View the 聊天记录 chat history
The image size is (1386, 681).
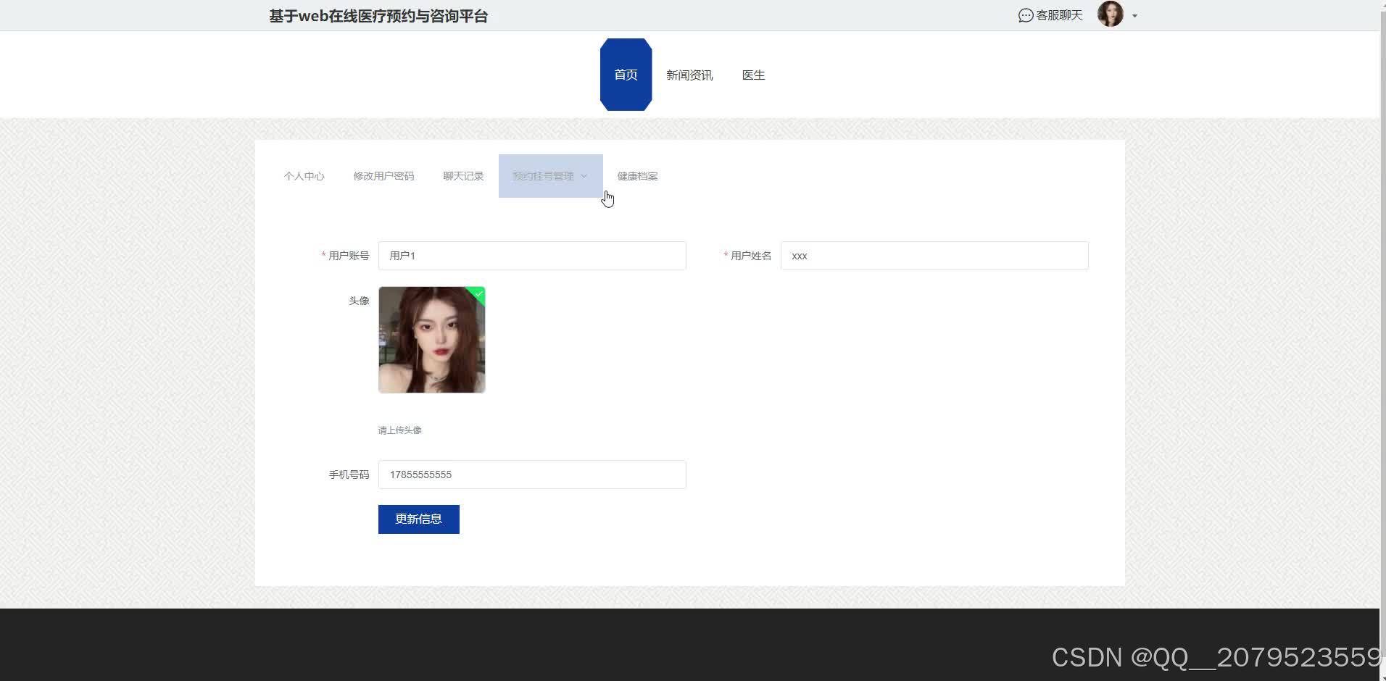click(x=463, y=175)
